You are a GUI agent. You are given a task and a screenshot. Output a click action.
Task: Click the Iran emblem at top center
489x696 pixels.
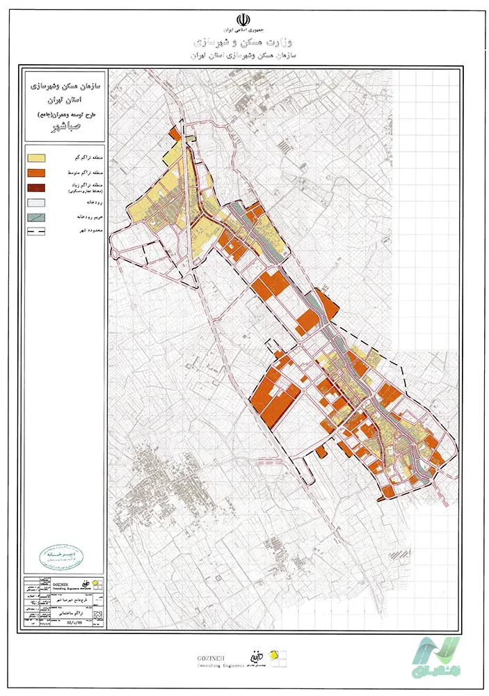(244, 19)
